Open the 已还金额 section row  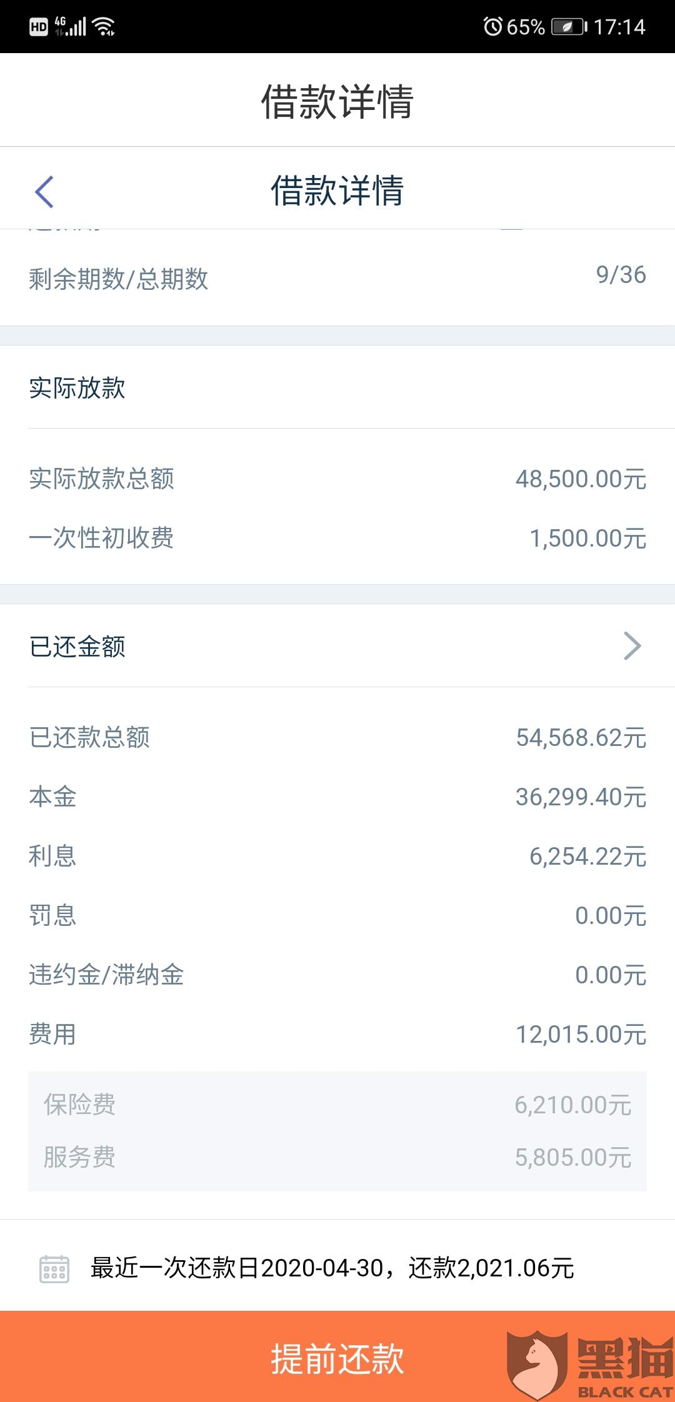tap(337, 646)
